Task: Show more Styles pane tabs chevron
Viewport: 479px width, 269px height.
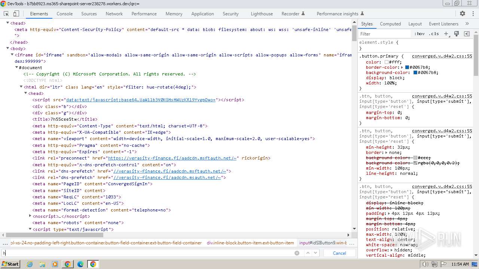Action: [x=467, y=24]
